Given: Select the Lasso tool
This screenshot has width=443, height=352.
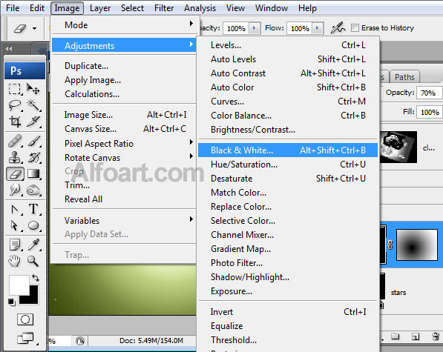Looking at the screenshot, I should click(15, 105).
